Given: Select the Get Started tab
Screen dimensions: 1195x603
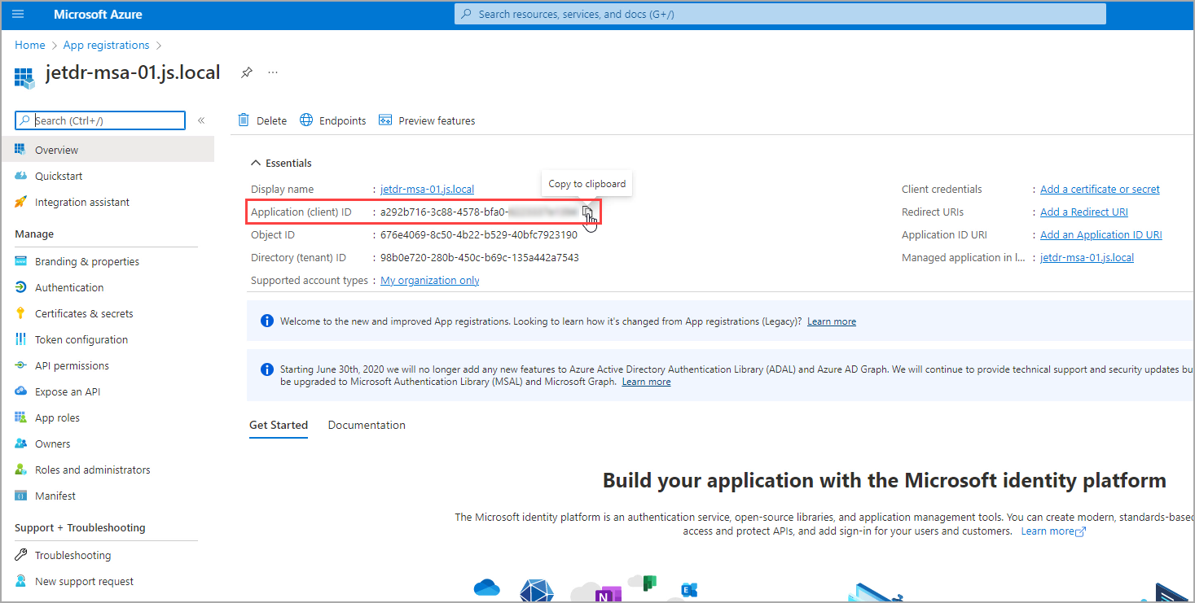Looking at the screenshot, I should [x=279, y=425].
